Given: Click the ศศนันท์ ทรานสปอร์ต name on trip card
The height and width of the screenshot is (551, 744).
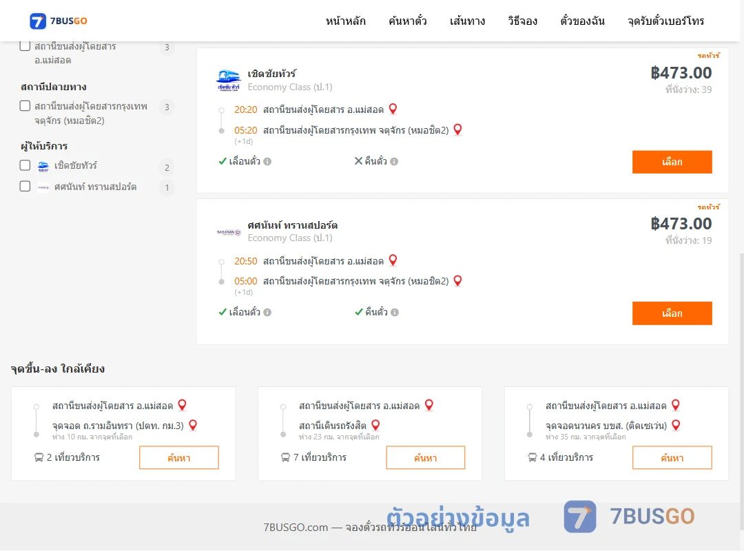Looking at the screenshot, I should point(293,225).
